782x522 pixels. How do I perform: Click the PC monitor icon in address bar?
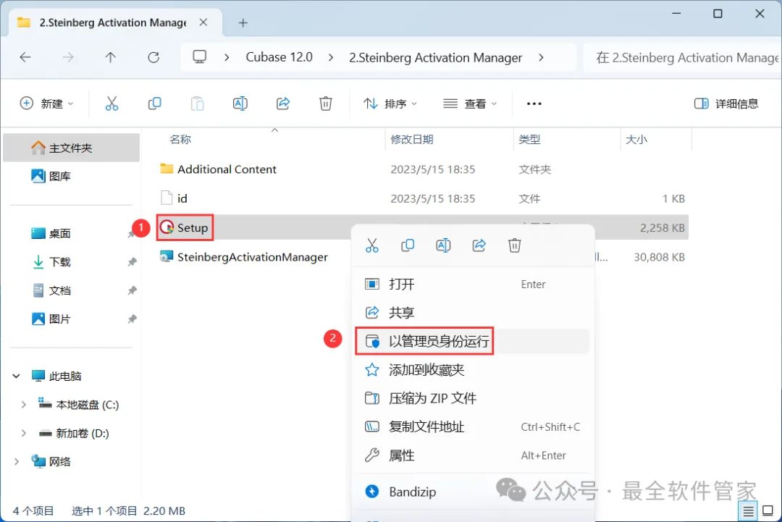(200, 57)
